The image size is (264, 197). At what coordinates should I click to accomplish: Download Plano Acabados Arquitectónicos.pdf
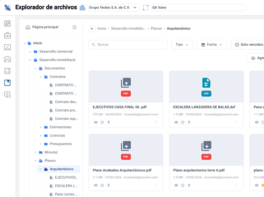(x=109, y=185)
